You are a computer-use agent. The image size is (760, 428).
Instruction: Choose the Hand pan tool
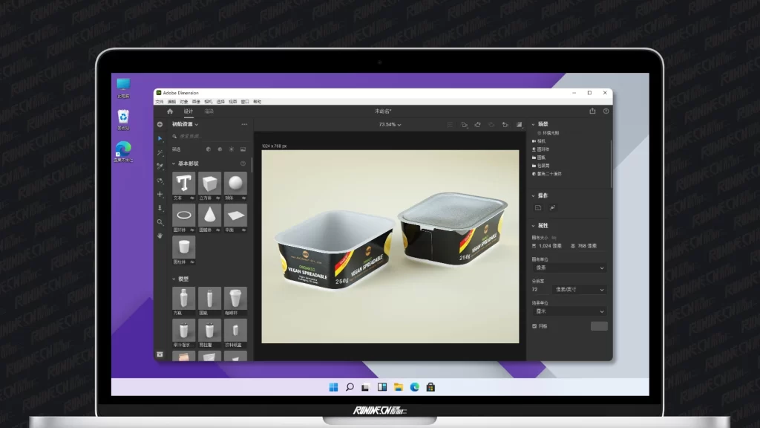click(160, 236)
